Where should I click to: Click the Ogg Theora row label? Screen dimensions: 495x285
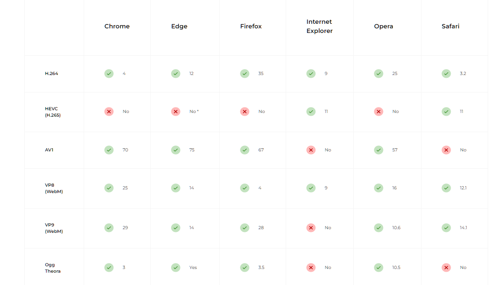[x=53, y=268]
